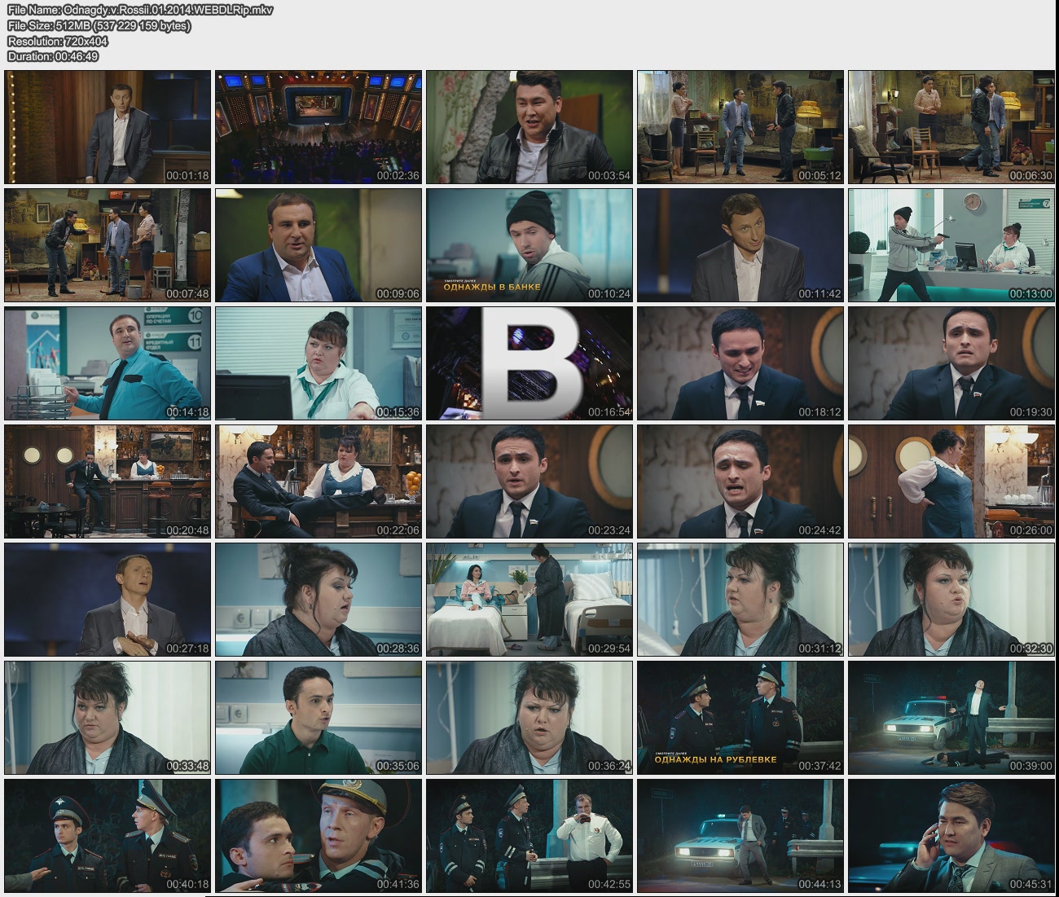Select the hospital room frame at 00:29:54
The width and height of the screenshot is (1059, 897).
[529, 600]
